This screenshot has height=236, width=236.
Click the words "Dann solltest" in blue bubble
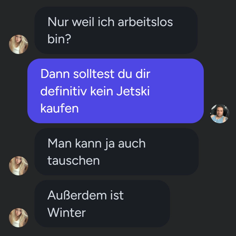[77, 74]
